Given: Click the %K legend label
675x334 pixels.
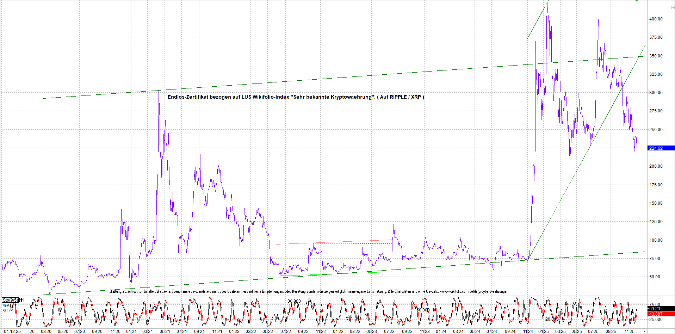Looking at the screenshot, I should [x=6, y=305].
